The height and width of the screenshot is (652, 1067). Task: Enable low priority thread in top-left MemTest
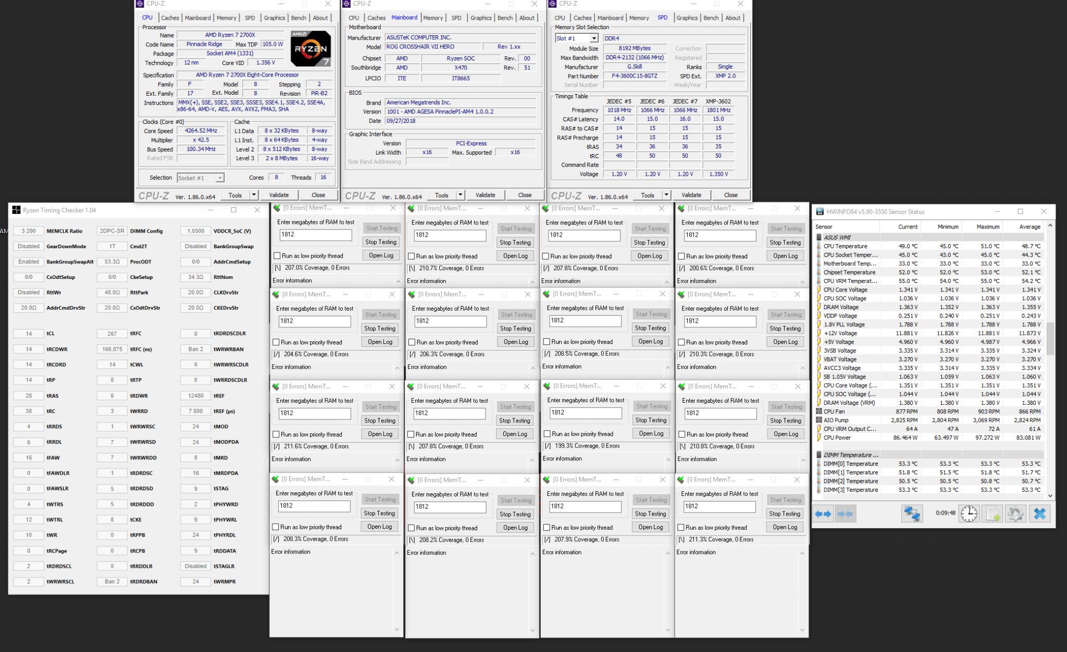(277, 255)
